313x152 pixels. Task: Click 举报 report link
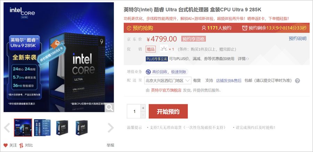tap(110, 145)
